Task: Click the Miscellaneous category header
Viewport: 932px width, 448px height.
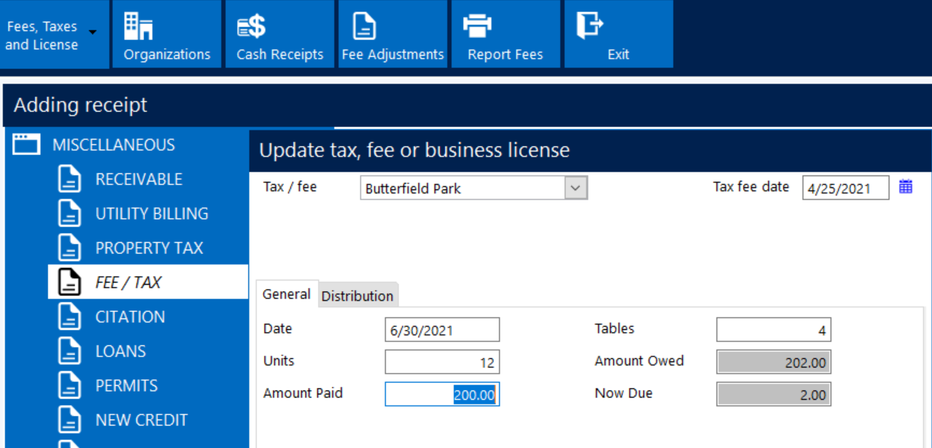Action: [x=114, y=145]
